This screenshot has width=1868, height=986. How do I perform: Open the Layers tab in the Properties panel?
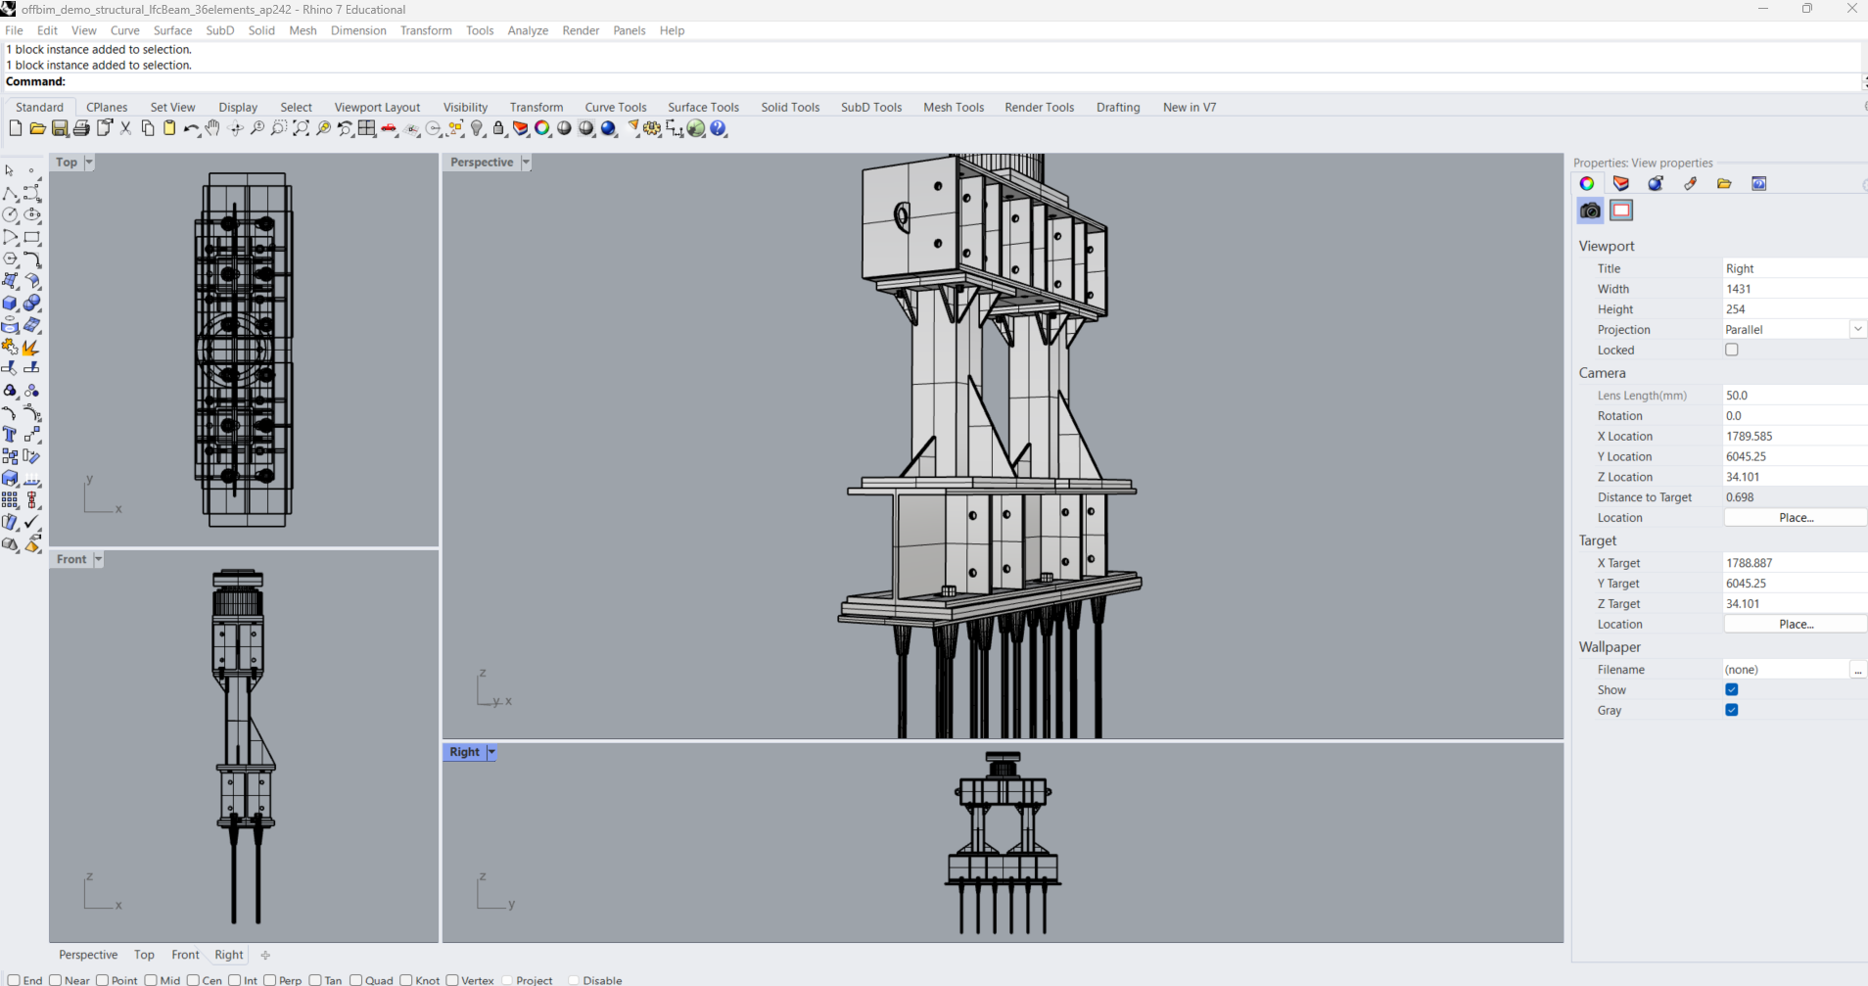[x=1621, y=183]
